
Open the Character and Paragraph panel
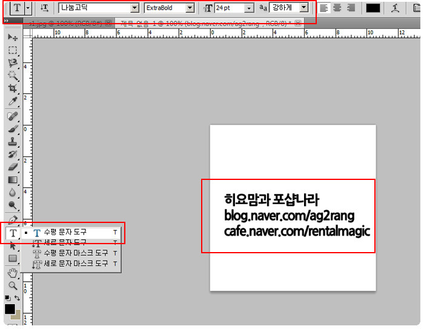pos(417,8)
